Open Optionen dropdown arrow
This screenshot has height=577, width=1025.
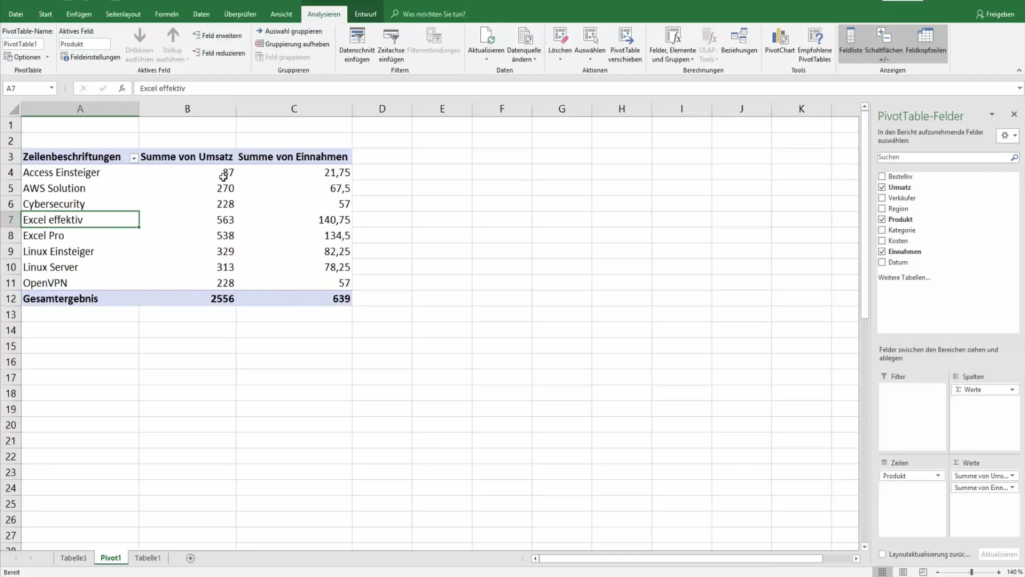[47, 57]
